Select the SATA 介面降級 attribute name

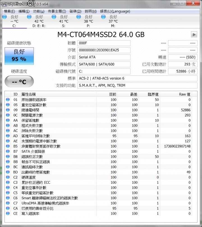(x=33, y=152)
